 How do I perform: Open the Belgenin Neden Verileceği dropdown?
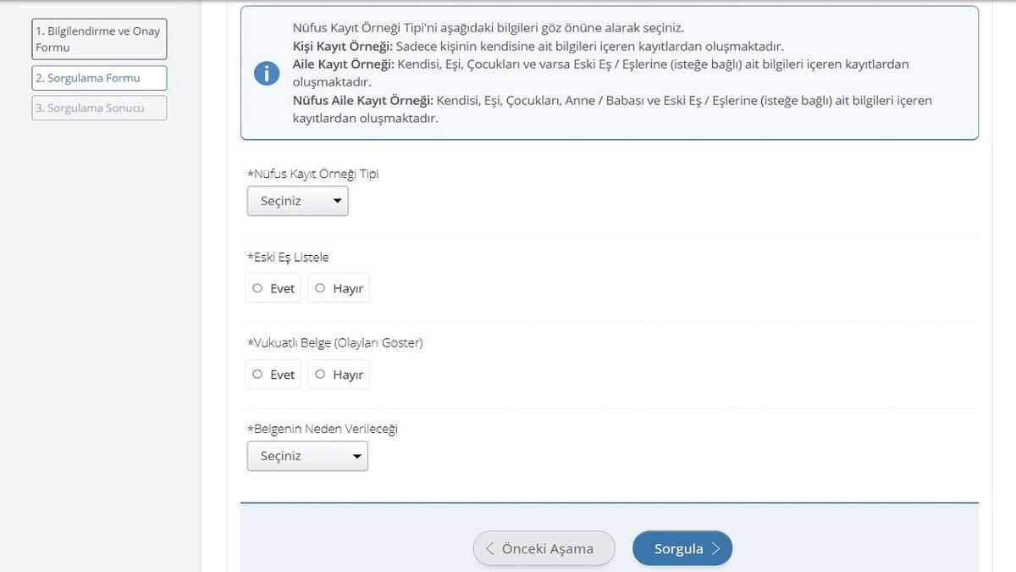point(307,455)
